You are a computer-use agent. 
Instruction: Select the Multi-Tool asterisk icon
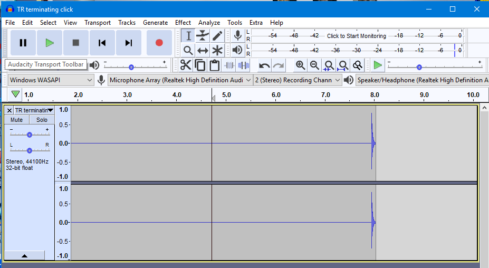(217, 50)
